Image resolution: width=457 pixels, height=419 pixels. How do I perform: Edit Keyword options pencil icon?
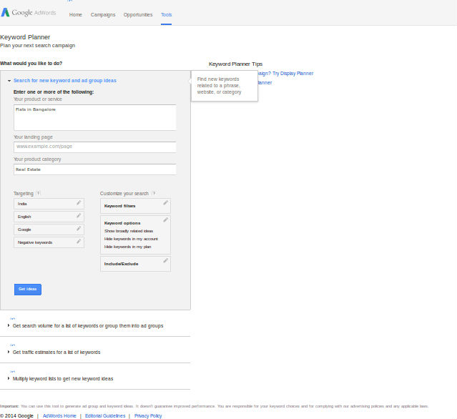(165, 220)
